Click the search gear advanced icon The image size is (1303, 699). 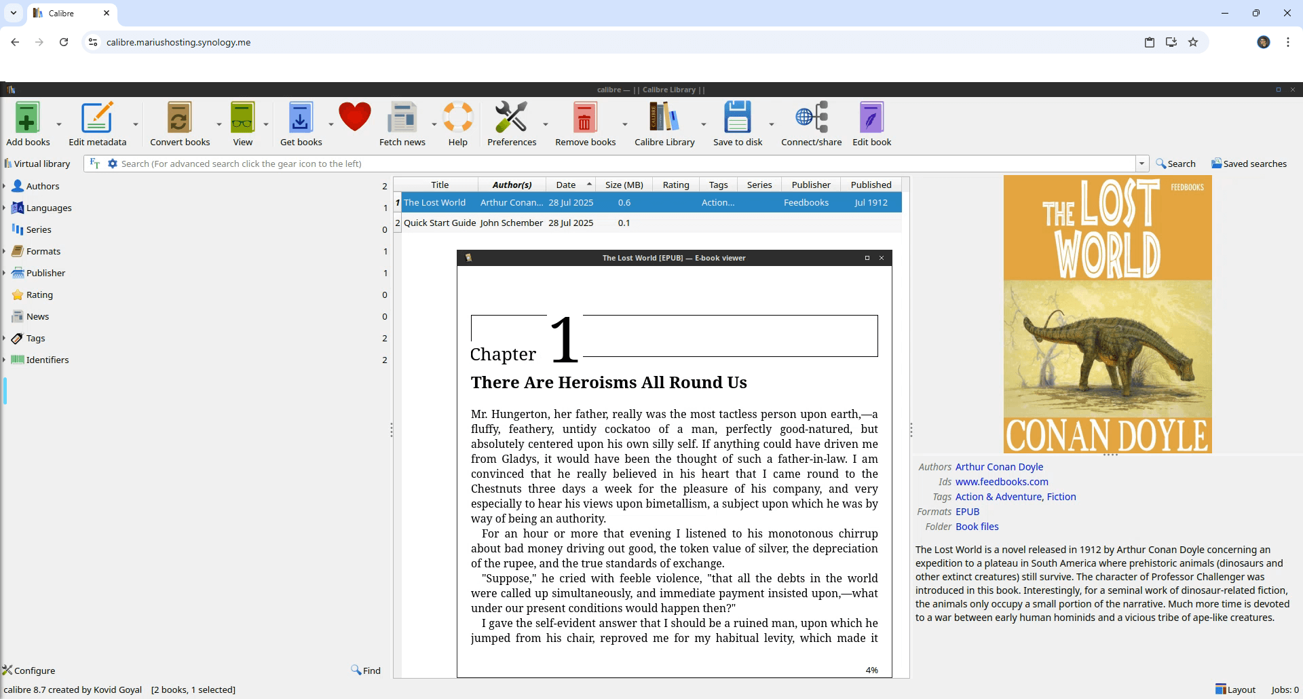pos(113,164)
